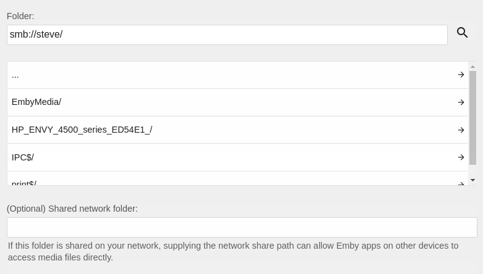
Task: Click the Shared network folder input box
Action: tap(241, 227)
